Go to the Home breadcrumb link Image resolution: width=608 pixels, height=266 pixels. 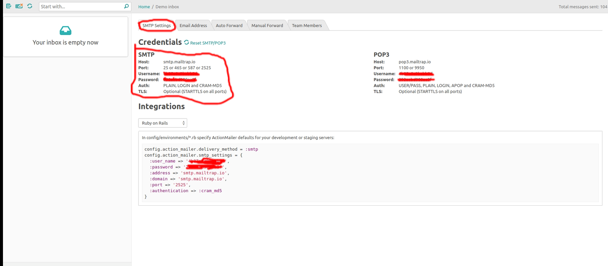coord(144,7)
